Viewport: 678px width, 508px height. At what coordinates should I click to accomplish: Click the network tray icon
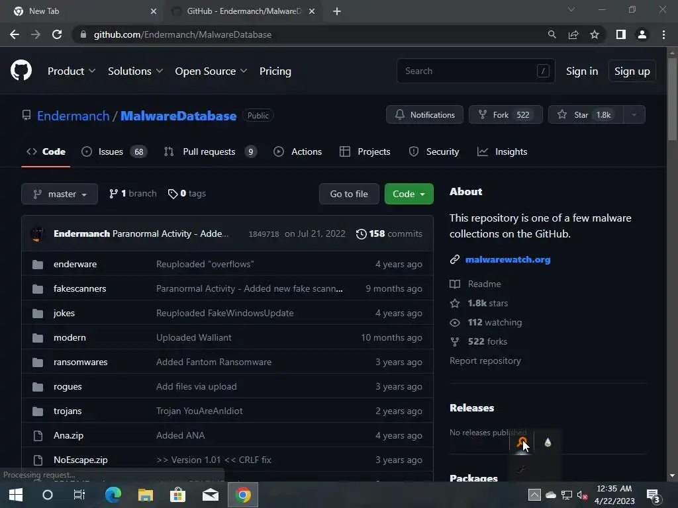point(567,495)
